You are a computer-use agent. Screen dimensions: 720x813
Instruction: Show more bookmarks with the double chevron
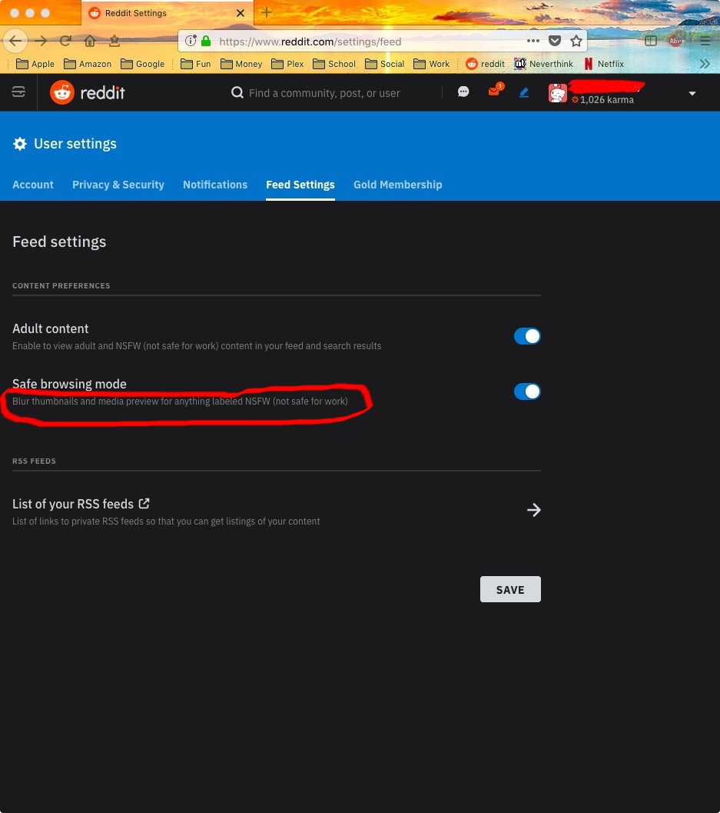[x=705, y=64]
